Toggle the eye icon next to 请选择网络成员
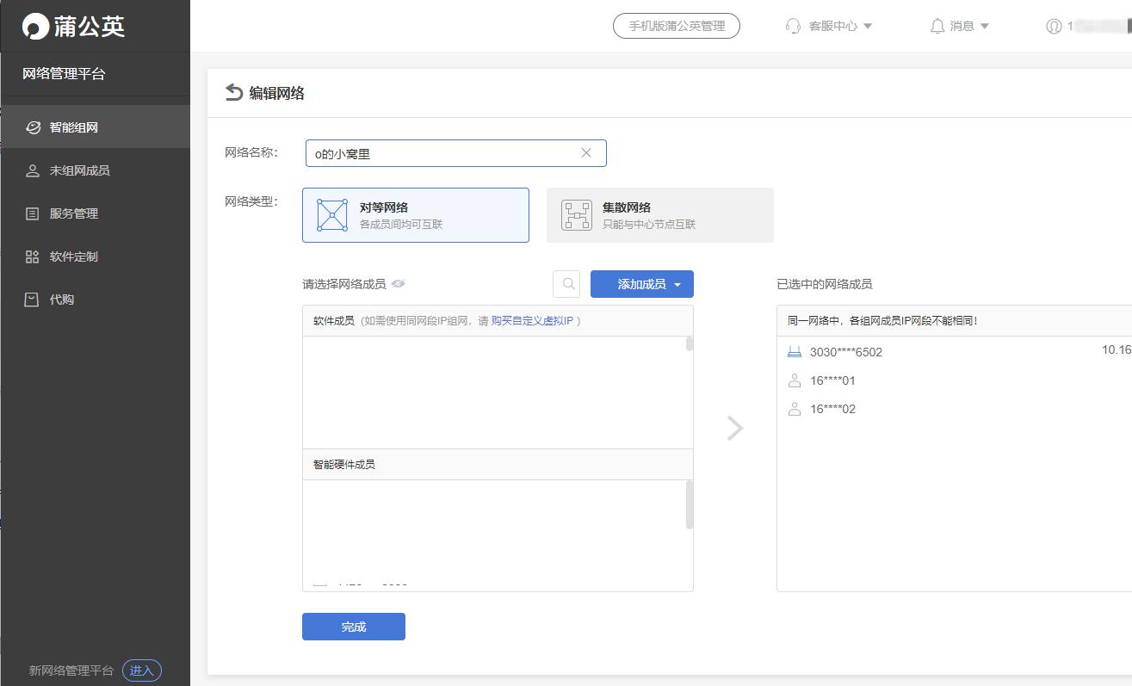Screen dimensions: 1132x686 [399, 283]
